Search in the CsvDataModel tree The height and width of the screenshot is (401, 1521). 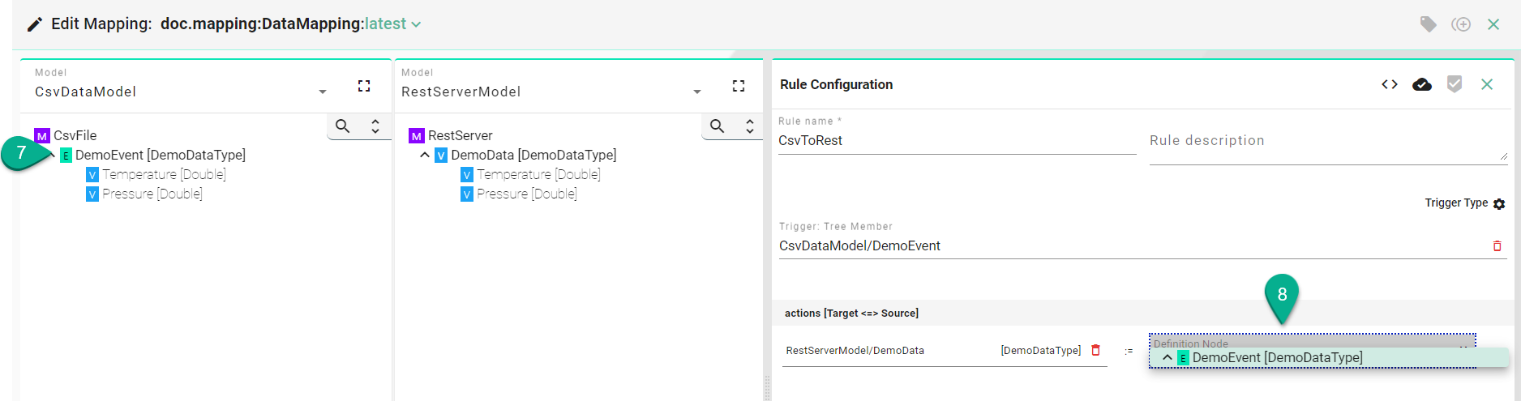pyautogui.click(x=343, y=126)
